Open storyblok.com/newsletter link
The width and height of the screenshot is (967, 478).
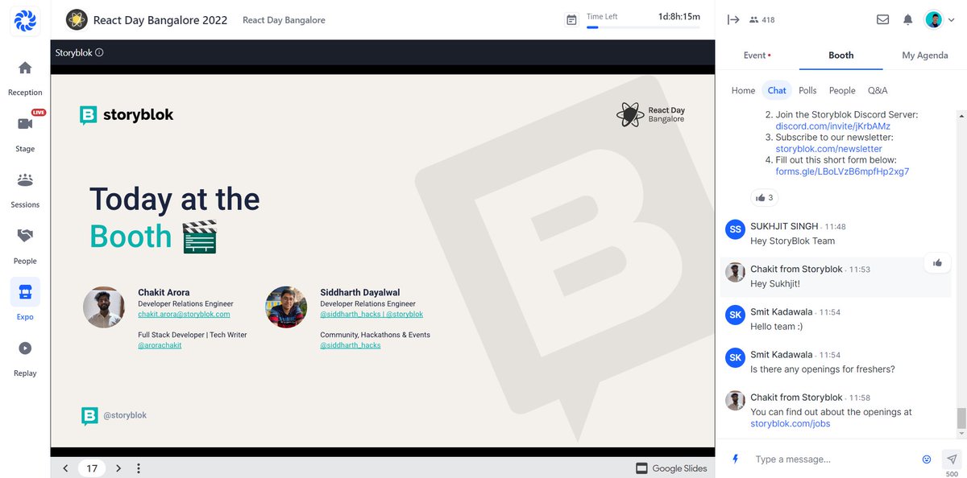pos(828,149)
